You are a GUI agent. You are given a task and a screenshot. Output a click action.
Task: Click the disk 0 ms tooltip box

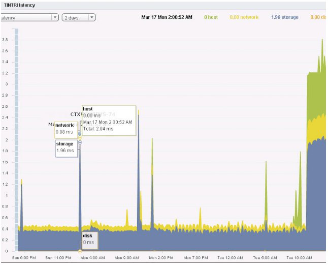[x=90, y=241]
